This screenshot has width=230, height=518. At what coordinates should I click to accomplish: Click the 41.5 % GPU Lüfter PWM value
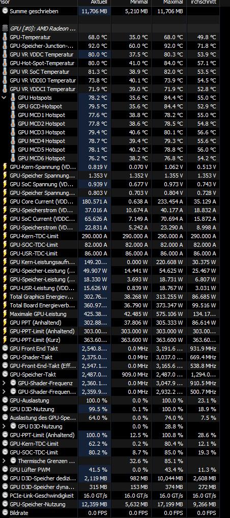98,470
